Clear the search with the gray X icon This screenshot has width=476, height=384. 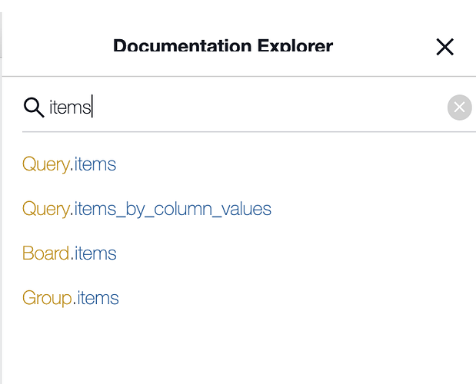pos(459,108)
